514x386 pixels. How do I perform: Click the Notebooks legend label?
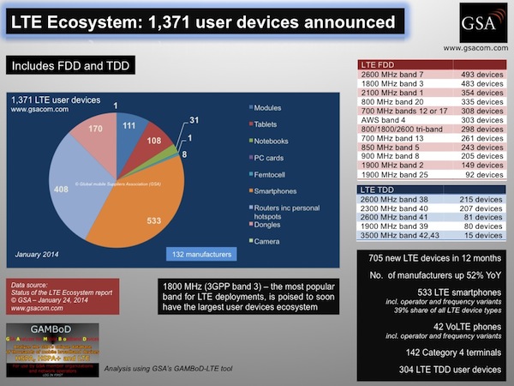[271, 142]
